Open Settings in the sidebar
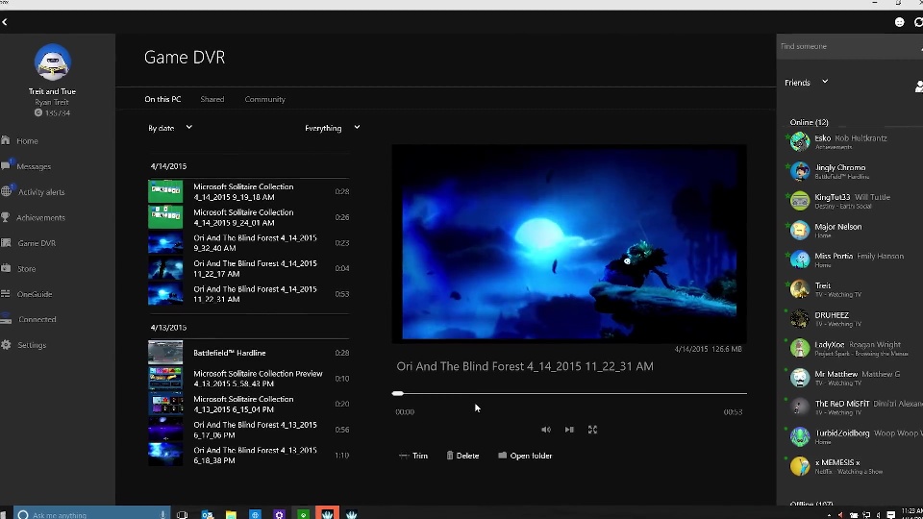 point(32,345)
